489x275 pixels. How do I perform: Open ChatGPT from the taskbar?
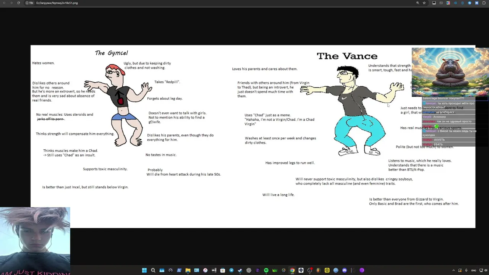click(249, 270)
